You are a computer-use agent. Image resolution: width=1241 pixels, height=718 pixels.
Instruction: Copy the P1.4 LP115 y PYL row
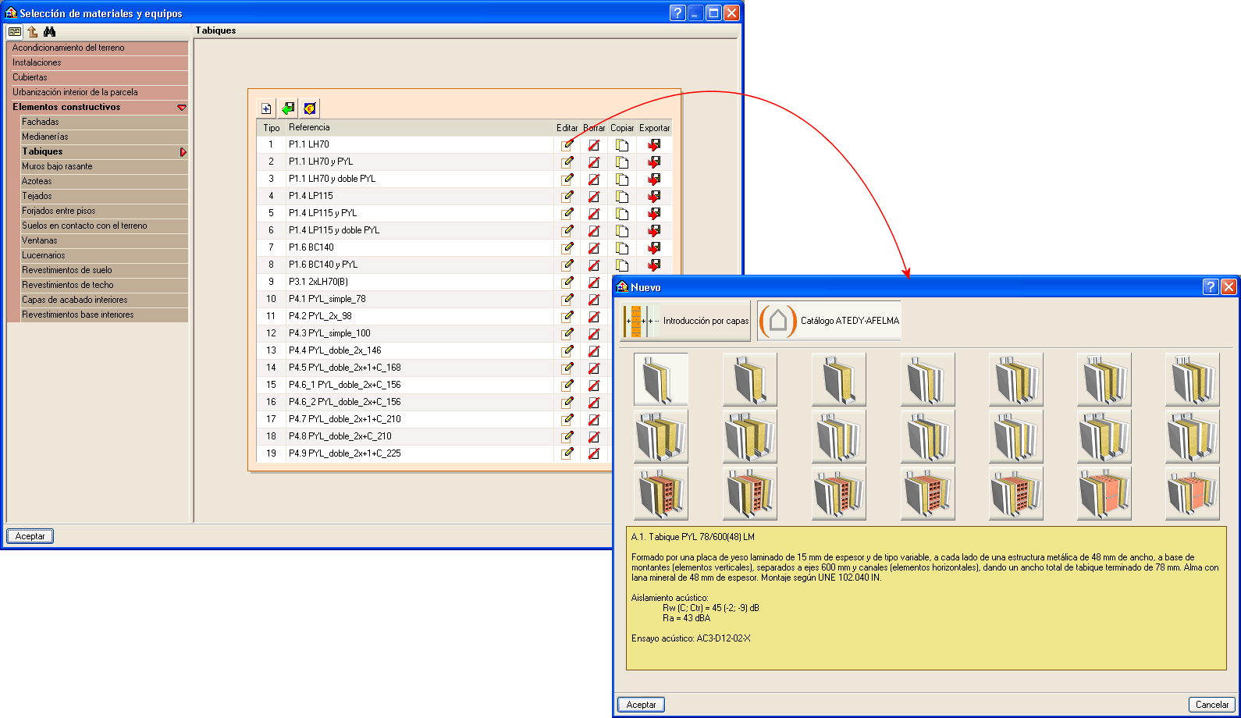[622, 213]
